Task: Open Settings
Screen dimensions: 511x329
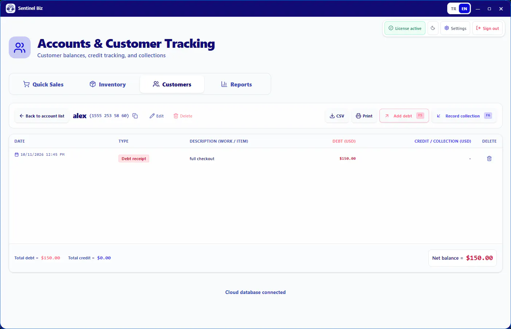Action: click(455, 28)
